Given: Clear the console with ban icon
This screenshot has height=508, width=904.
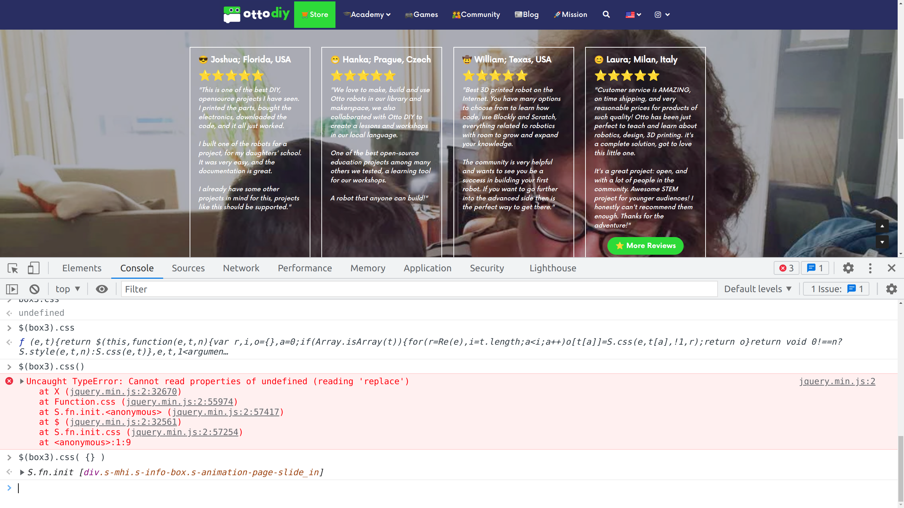Looking at the screenshot, I should 34,289.
